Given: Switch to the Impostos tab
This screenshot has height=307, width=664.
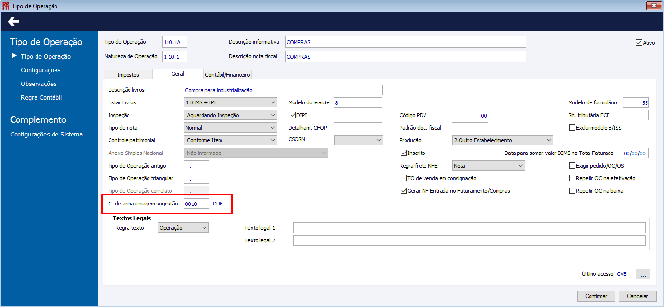Looking at the screenshot, I should [x=128, y=75].
